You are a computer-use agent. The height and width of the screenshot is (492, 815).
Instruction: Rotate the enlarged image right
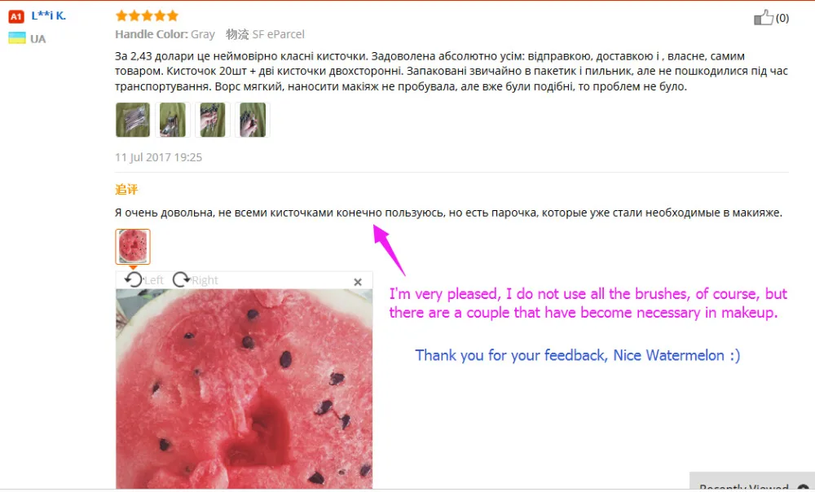tap(181, 280)
